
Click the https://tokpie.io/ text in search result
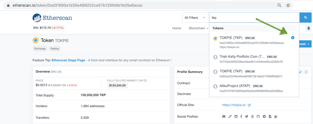tap(229, 47)
